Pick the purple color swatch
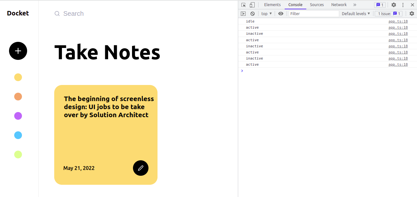 [x=18, y=116]
